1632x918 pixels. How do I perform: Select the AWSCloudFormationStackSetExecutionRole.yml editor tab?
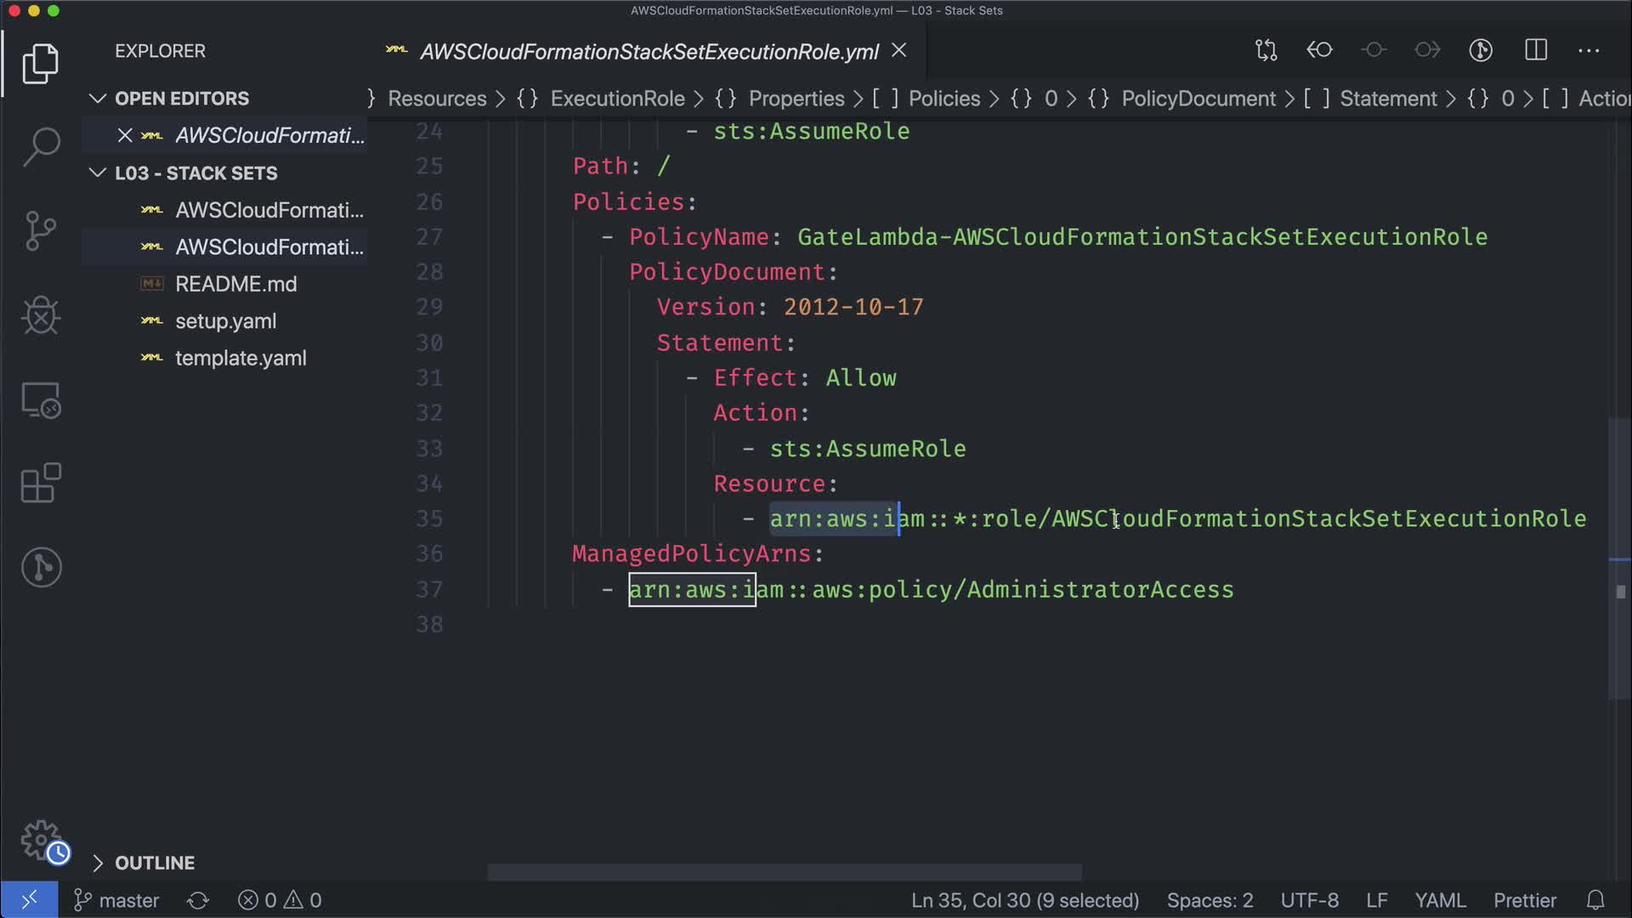[x=648, y=52]
